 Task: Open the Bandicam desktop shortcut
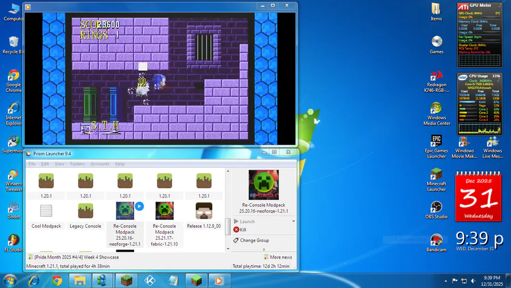point(437,243)
